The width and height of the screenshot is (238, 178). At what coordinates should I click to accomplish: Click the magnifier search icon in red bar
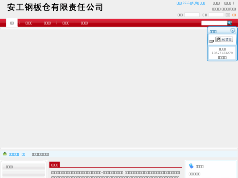229,23
